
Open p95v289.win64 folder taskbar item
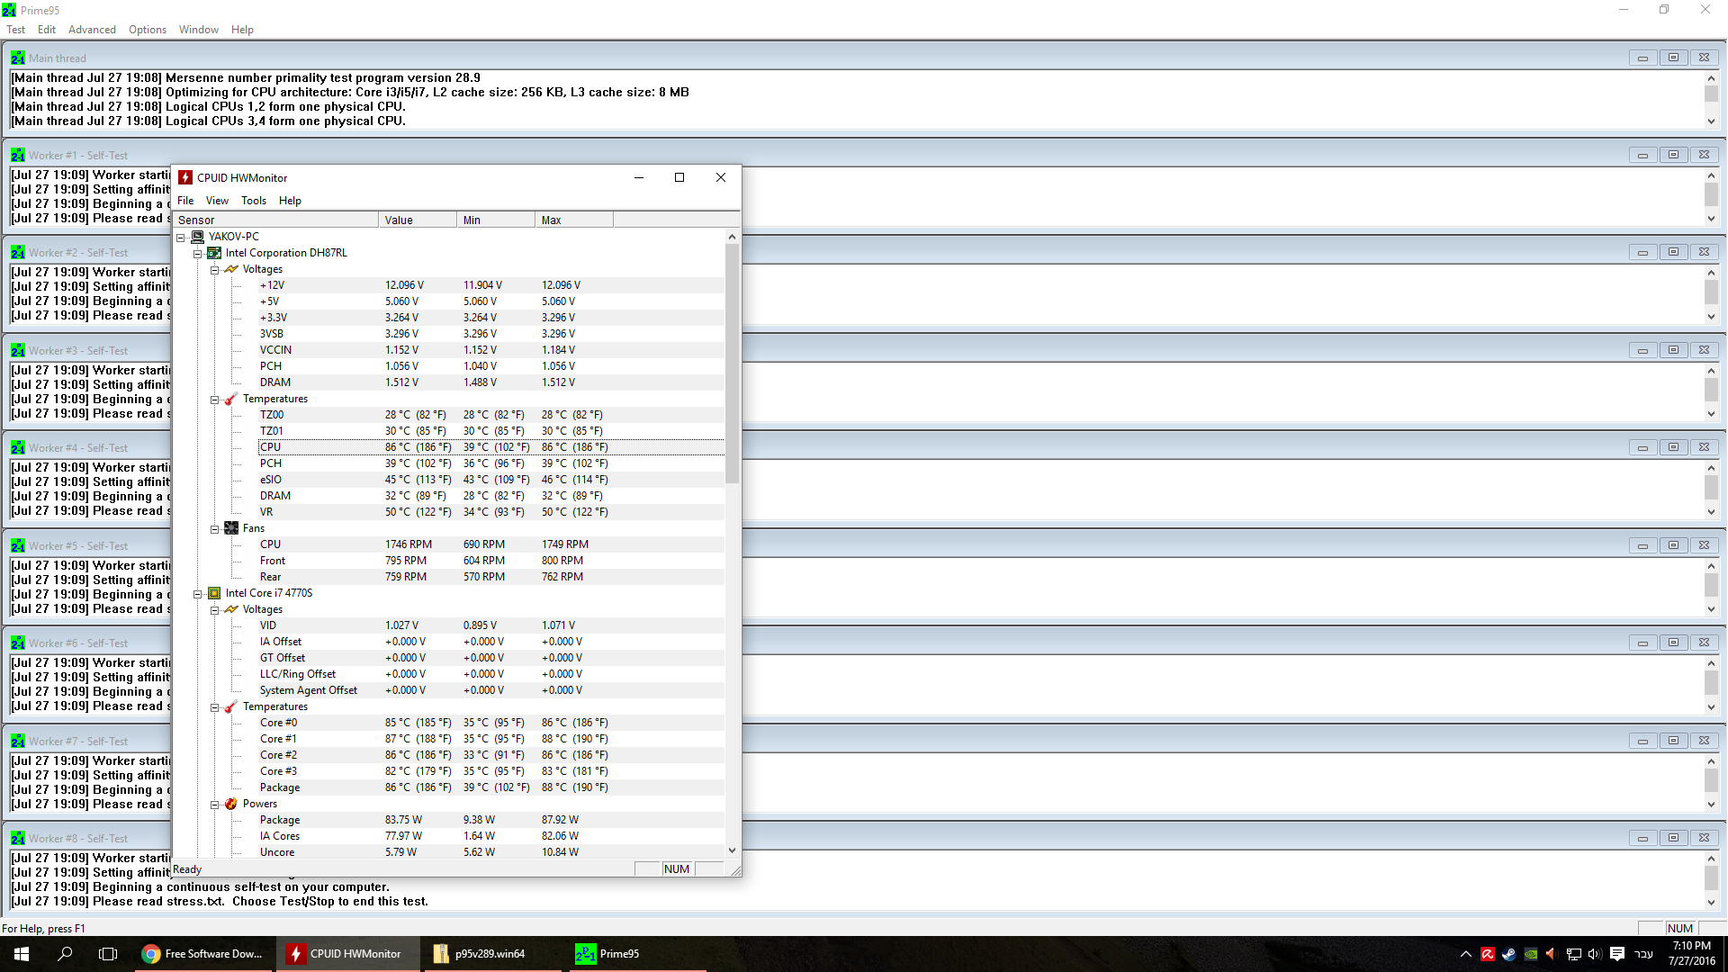click(x=494, y=954)
